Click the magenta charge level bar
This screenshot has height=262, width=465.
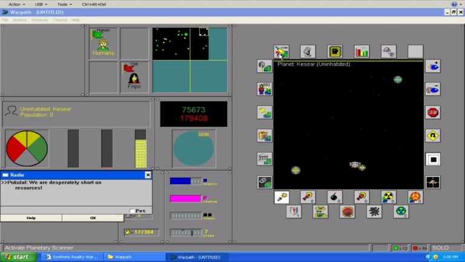186,198
